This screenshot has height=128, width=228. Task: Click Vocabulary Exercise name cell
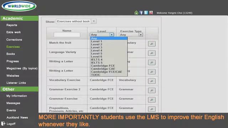[64, 80]
